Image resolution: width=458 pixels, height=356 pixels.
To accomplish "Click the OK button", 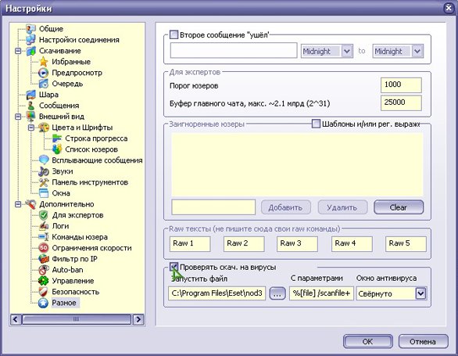I will (368, 342).
